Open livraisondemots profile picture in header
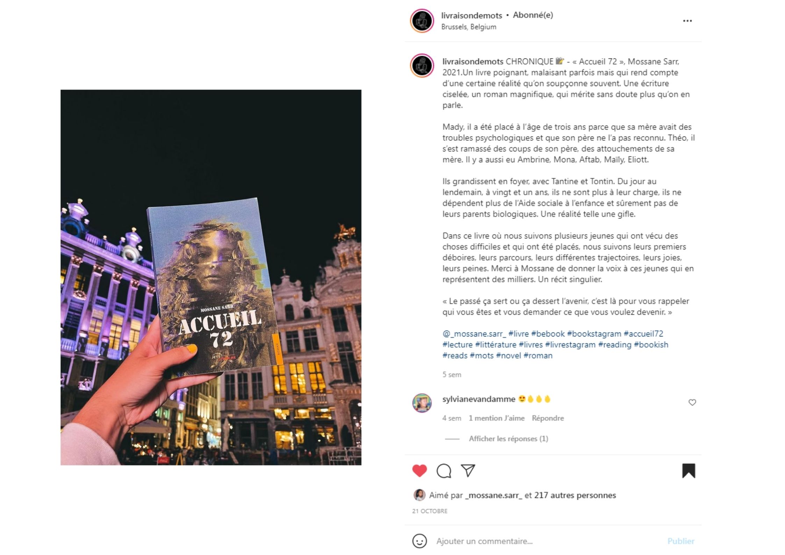785x555 pixels. (x=422, y=21)
